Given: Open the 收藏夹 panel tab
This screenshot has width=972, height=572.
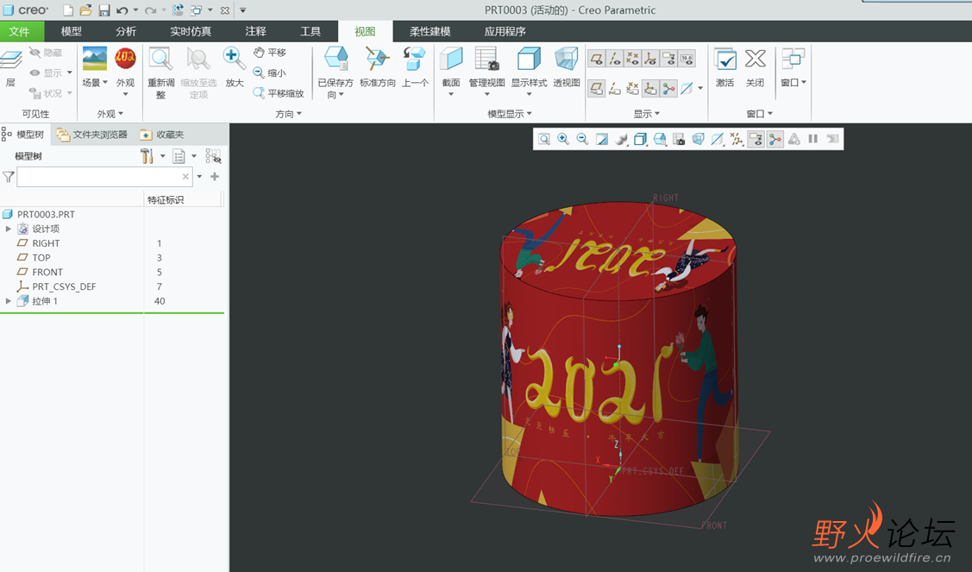Looking at the screenshot, I should click(x=162, y=135).
